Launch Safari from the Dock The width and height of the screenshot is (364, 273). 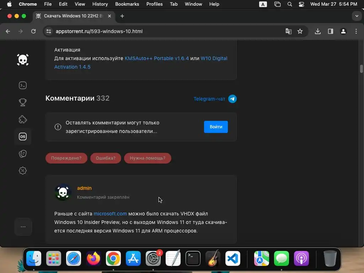pyautogui.click(x=74, y=258)
